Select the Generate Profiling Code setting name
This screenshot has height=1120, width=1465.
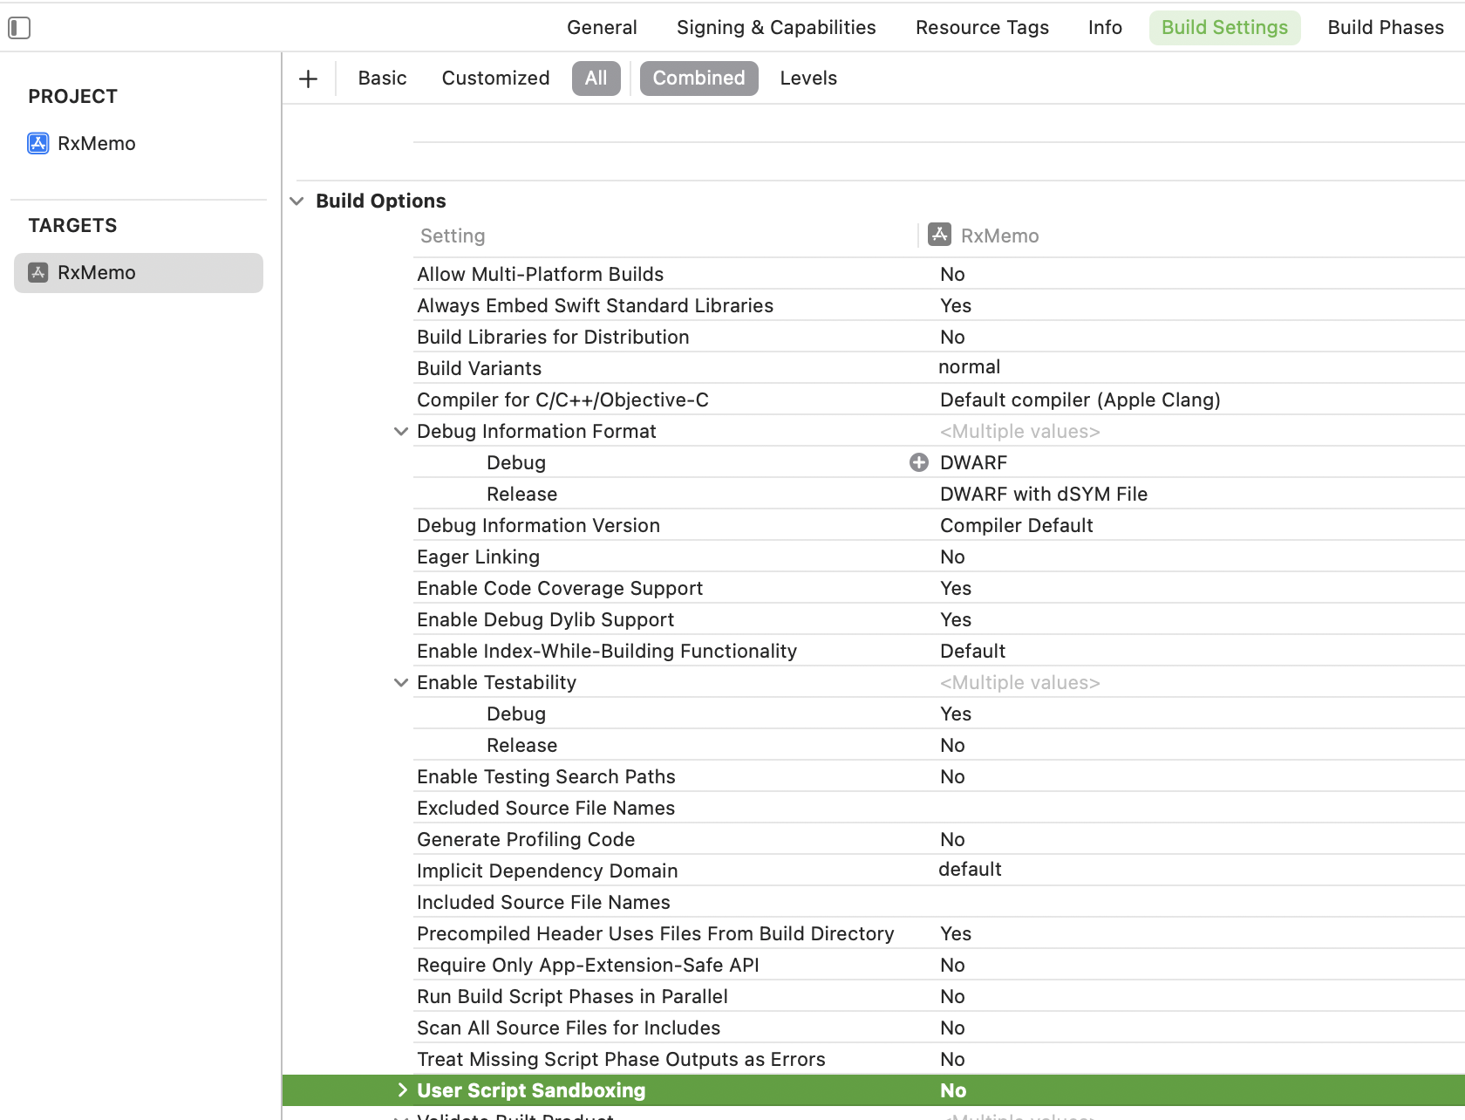click(526, 839)
